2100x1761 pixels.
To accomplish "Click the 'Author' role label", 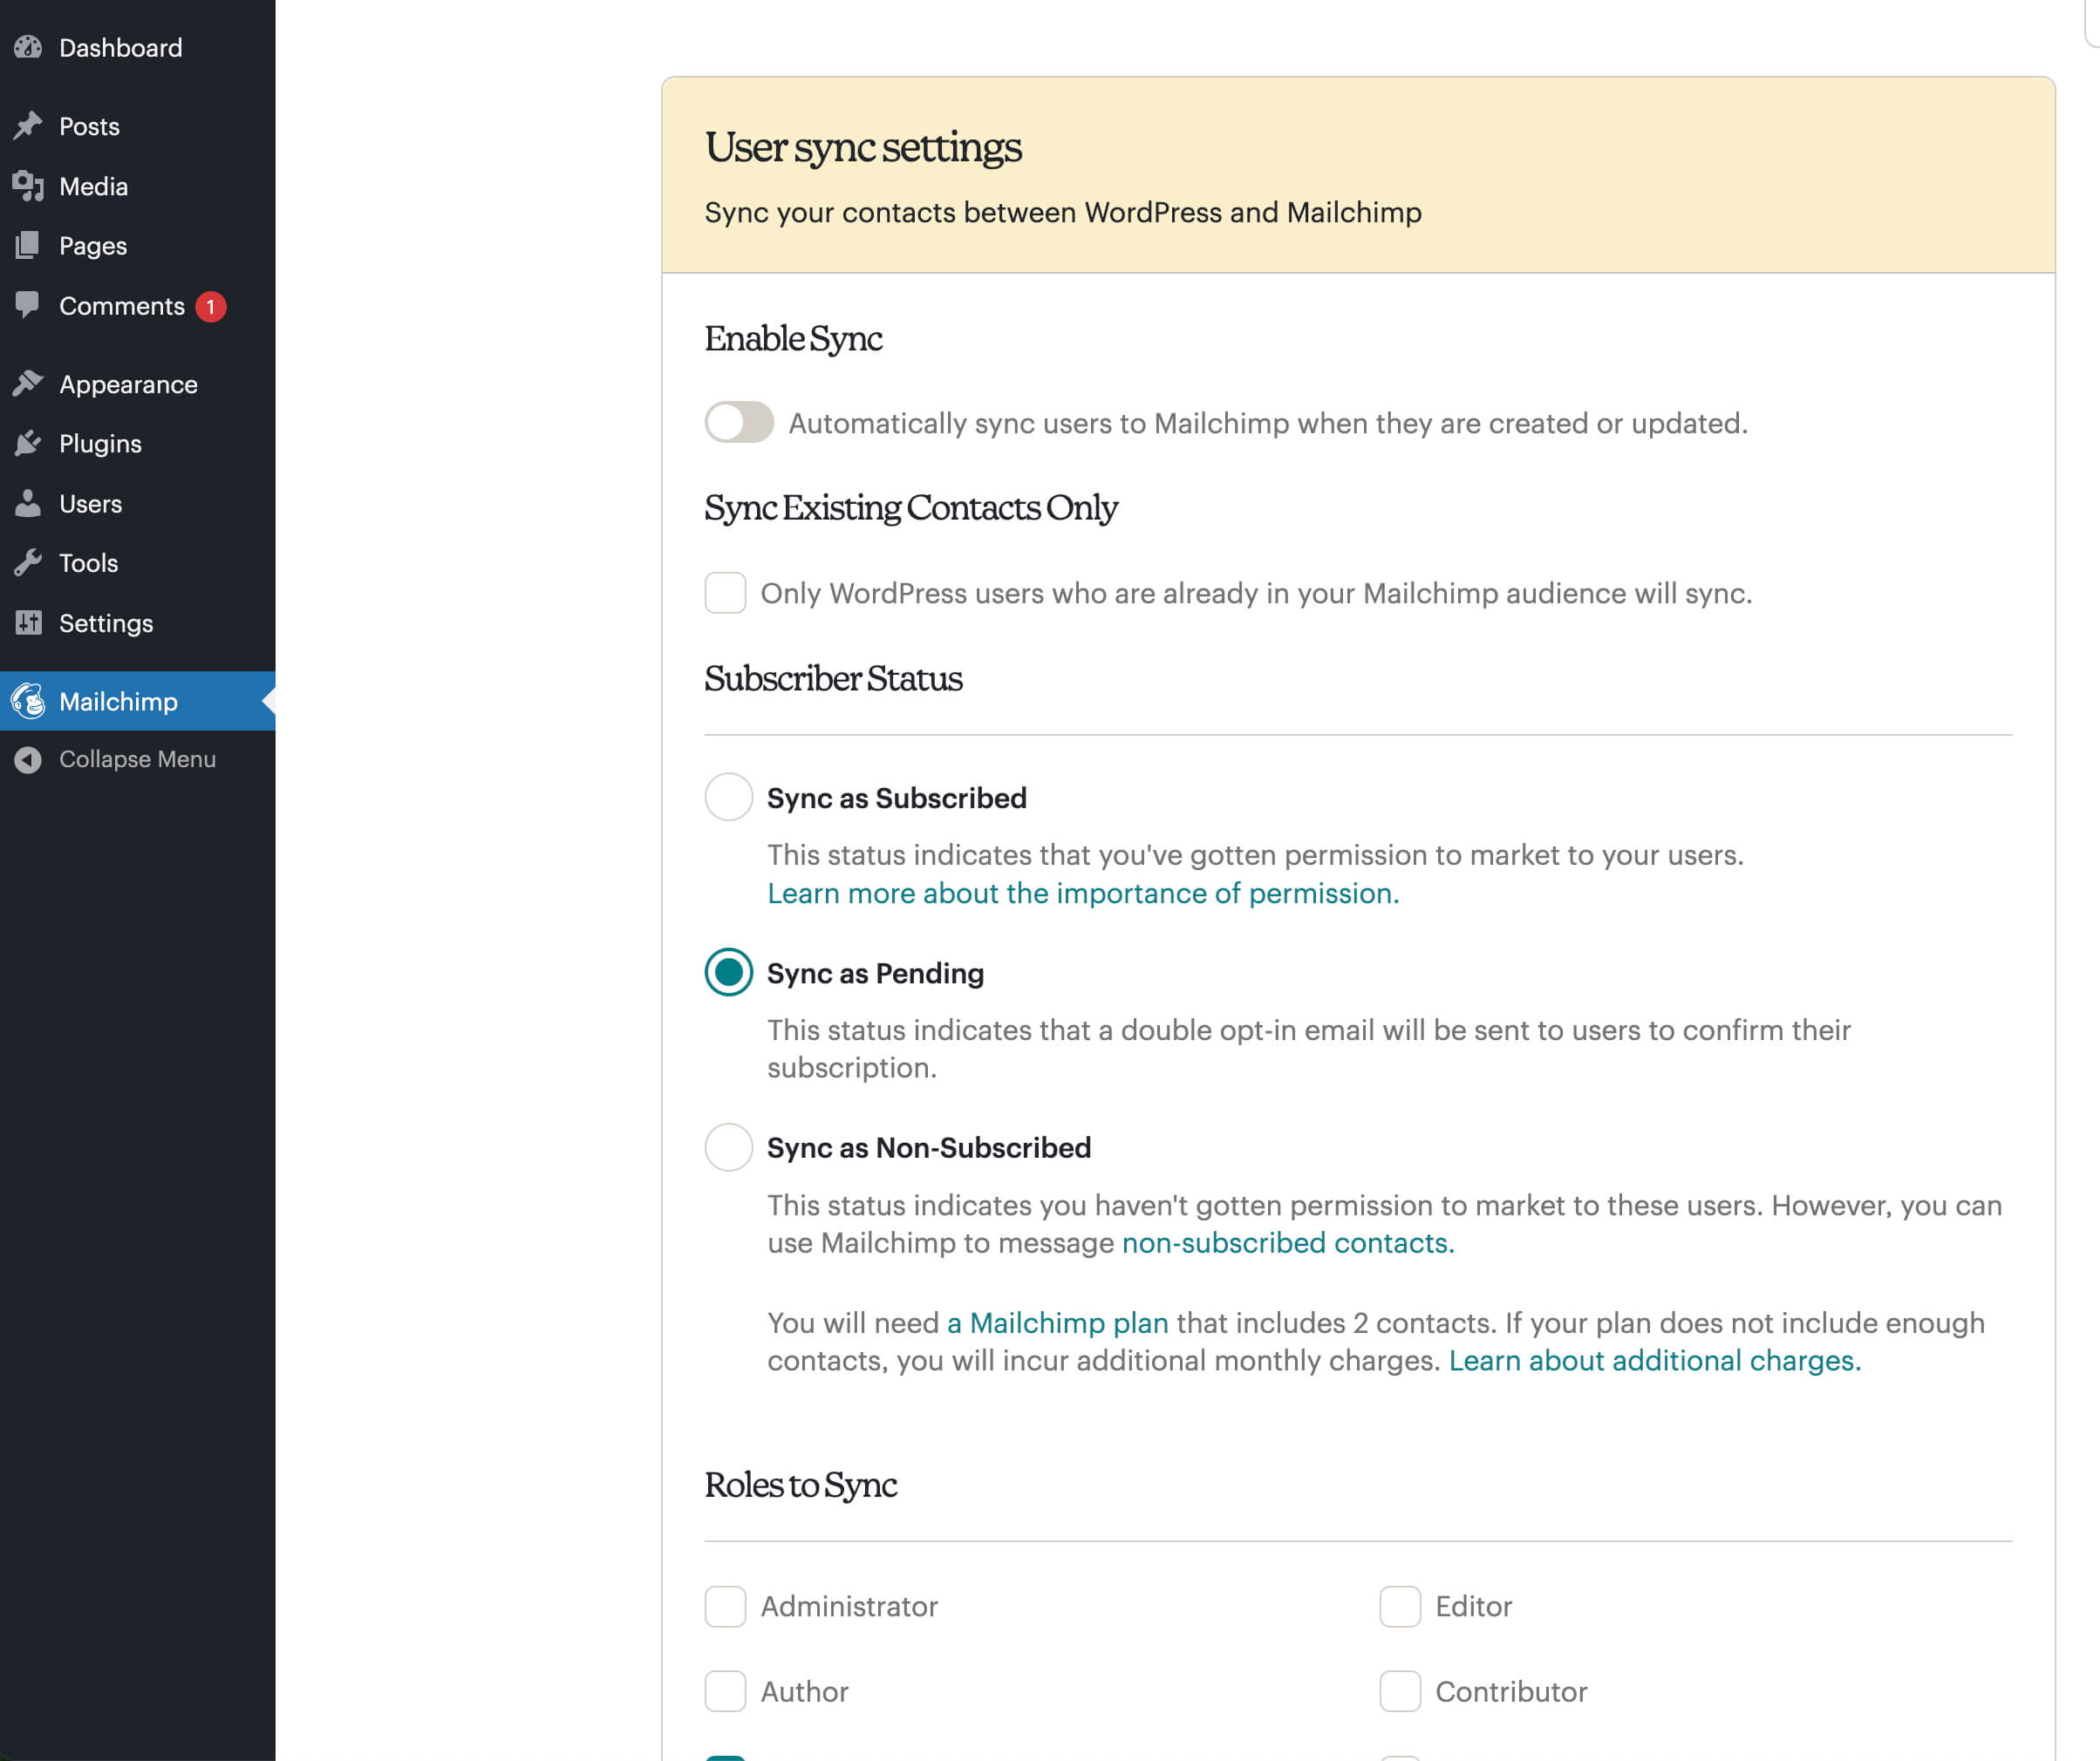I will click(805, 1691).
